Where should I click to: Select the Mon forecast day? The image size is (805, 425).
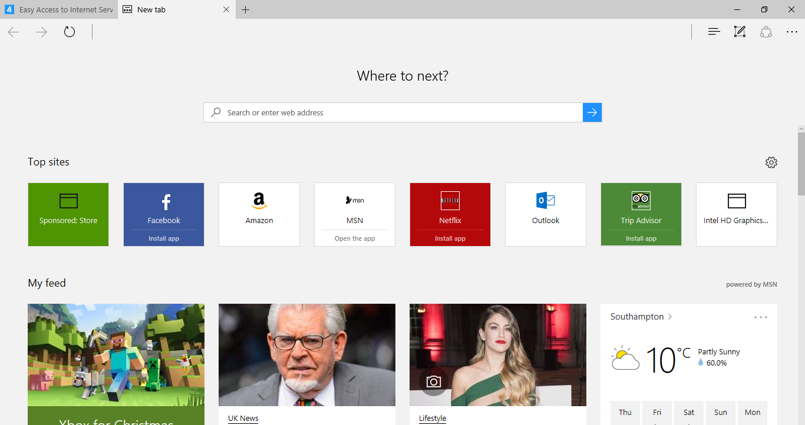pyautogui.click(x=753, y=413)
